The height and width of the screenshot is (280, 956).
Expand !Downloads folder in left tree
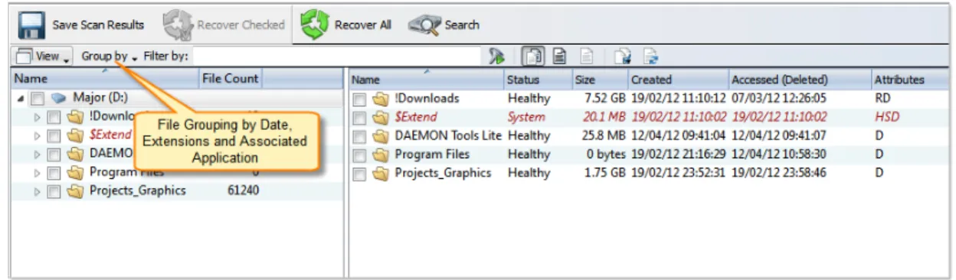(x=37, y=117)
